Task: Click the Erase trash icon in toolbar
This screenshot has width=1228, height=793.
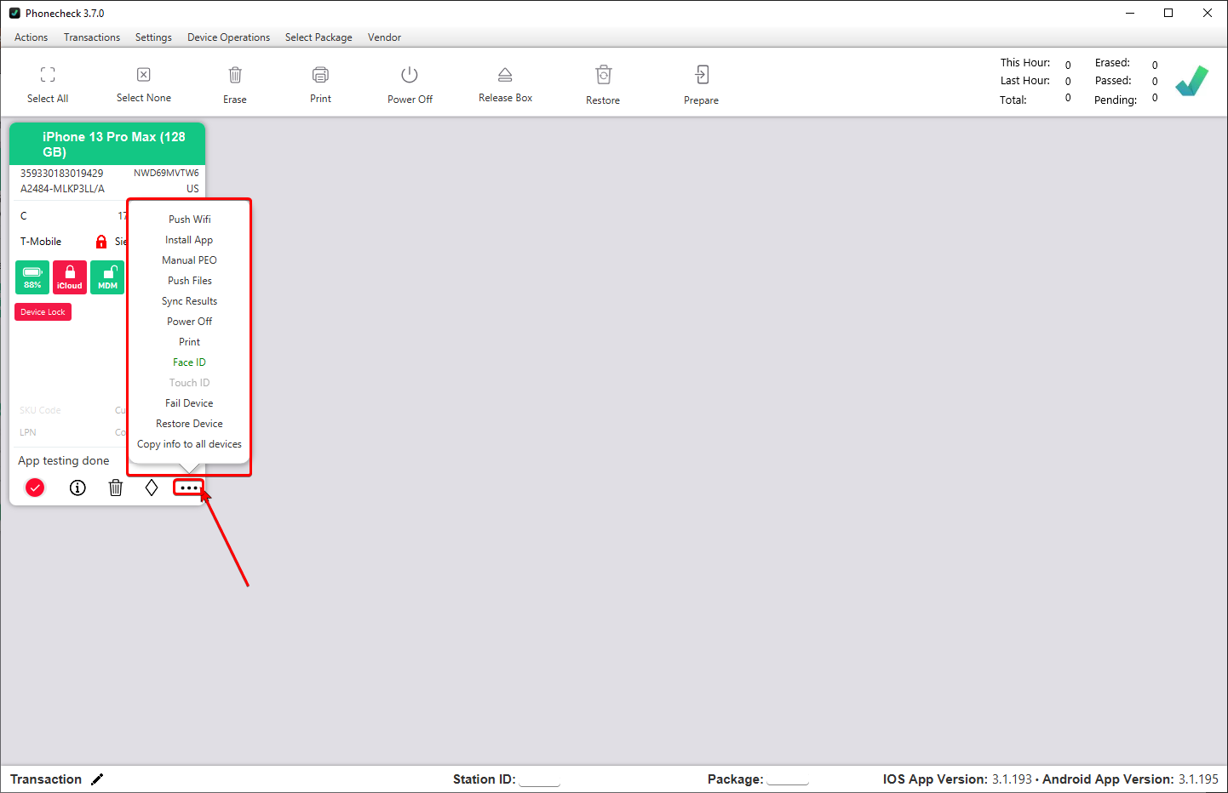Action: pos(235,75)
